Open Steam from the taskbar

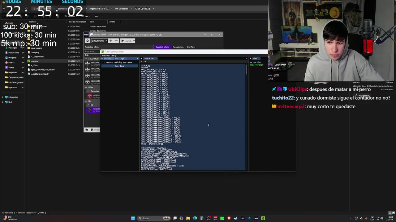click(x=236, y=218)
